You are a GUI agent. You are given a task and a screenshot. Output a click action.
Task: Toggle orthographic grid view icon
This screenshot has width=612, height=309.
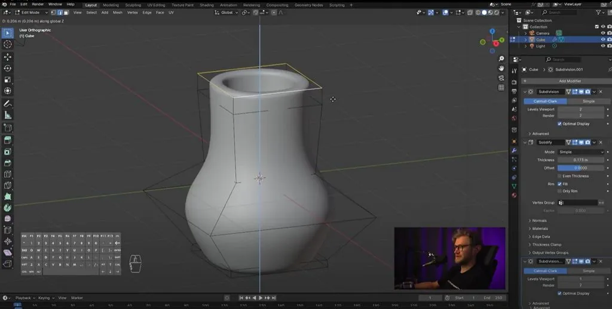pyautogui.click(x=501, y=88)
